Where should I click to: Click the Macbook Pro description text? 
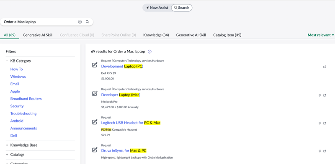point(109,102)
